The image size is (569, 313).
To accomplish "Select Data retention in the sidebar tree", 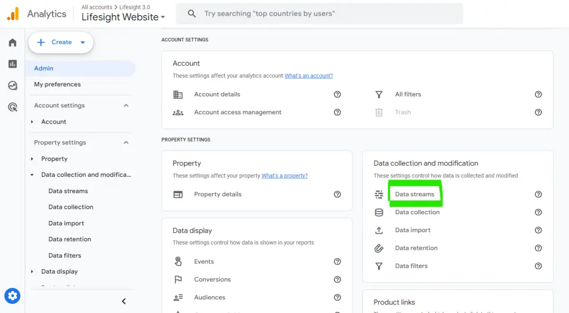I will 70,239.
